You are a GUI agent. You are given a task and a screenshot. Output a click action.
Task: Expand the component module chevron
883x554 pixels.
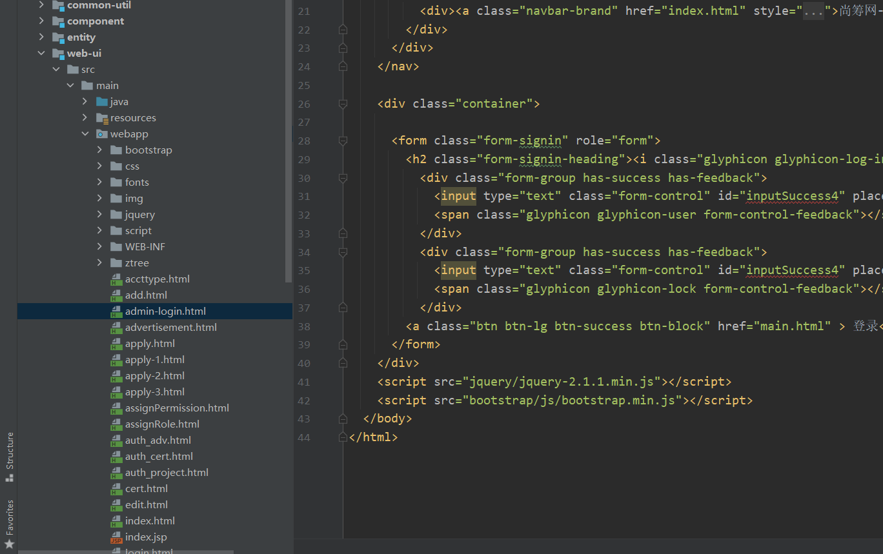point(41,21)
